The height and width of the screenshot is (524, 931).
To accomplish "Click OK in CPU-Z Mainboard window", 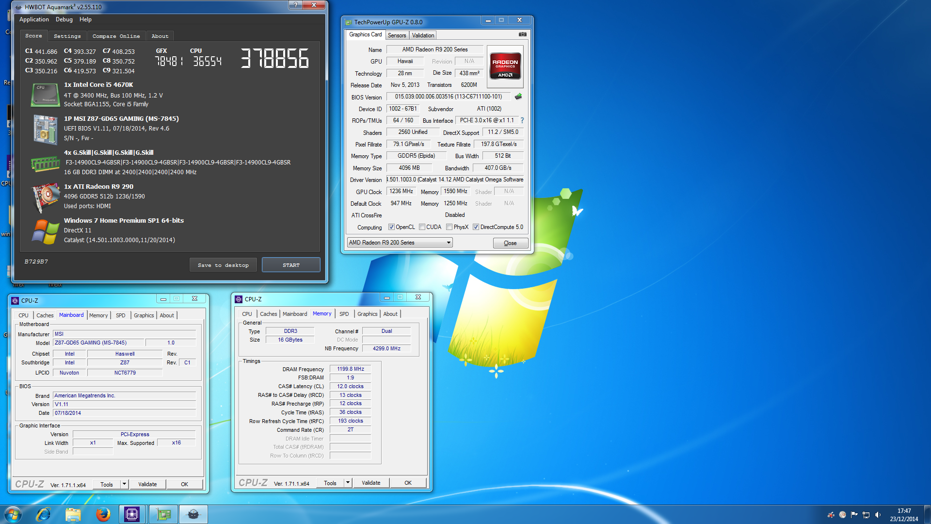I will point(184,484).
